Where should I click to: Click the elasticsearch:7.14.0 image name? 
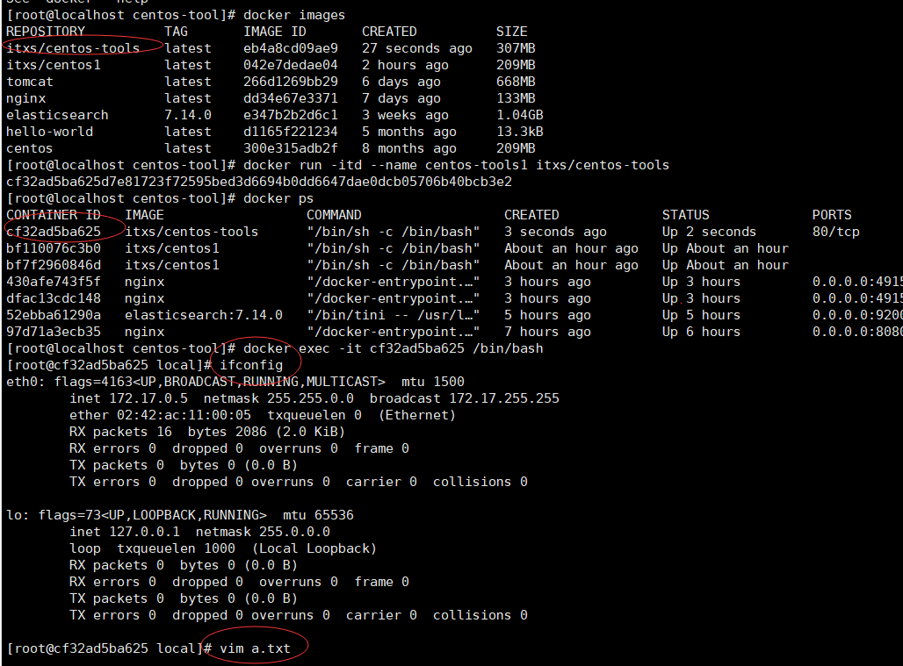coord(204,315)
